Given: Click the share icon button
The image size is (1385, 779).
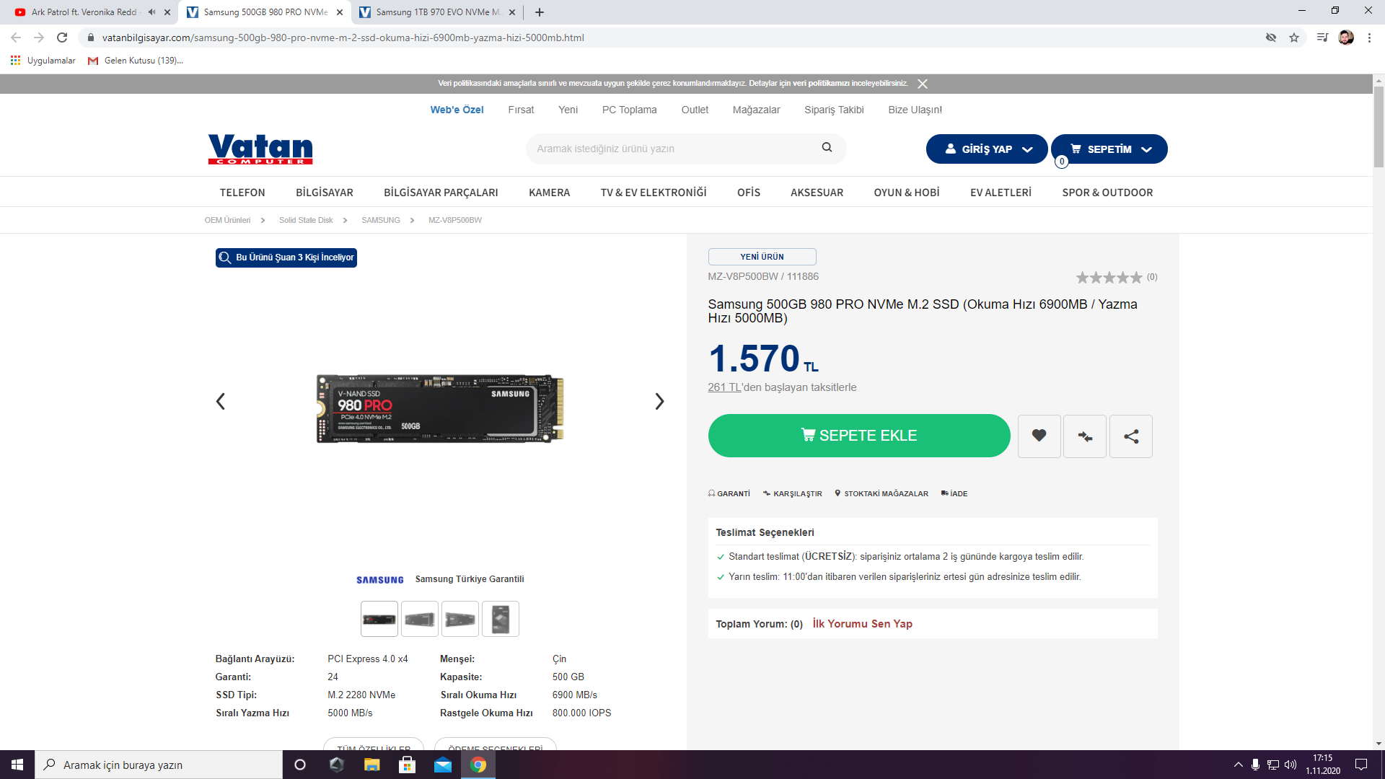Looking at the screenshot, I should pyautogui.click(x=1130, y=436).
